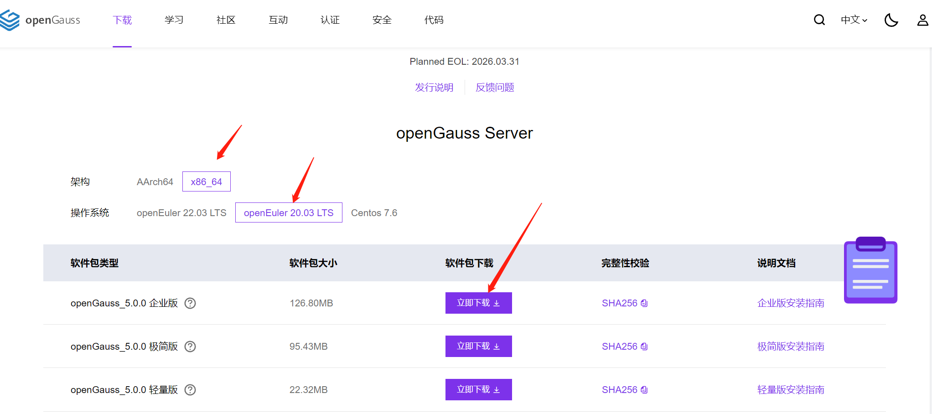Screen dimensions: 932x414
Task: Open language dropdown 中文
Action: [854, 20]
